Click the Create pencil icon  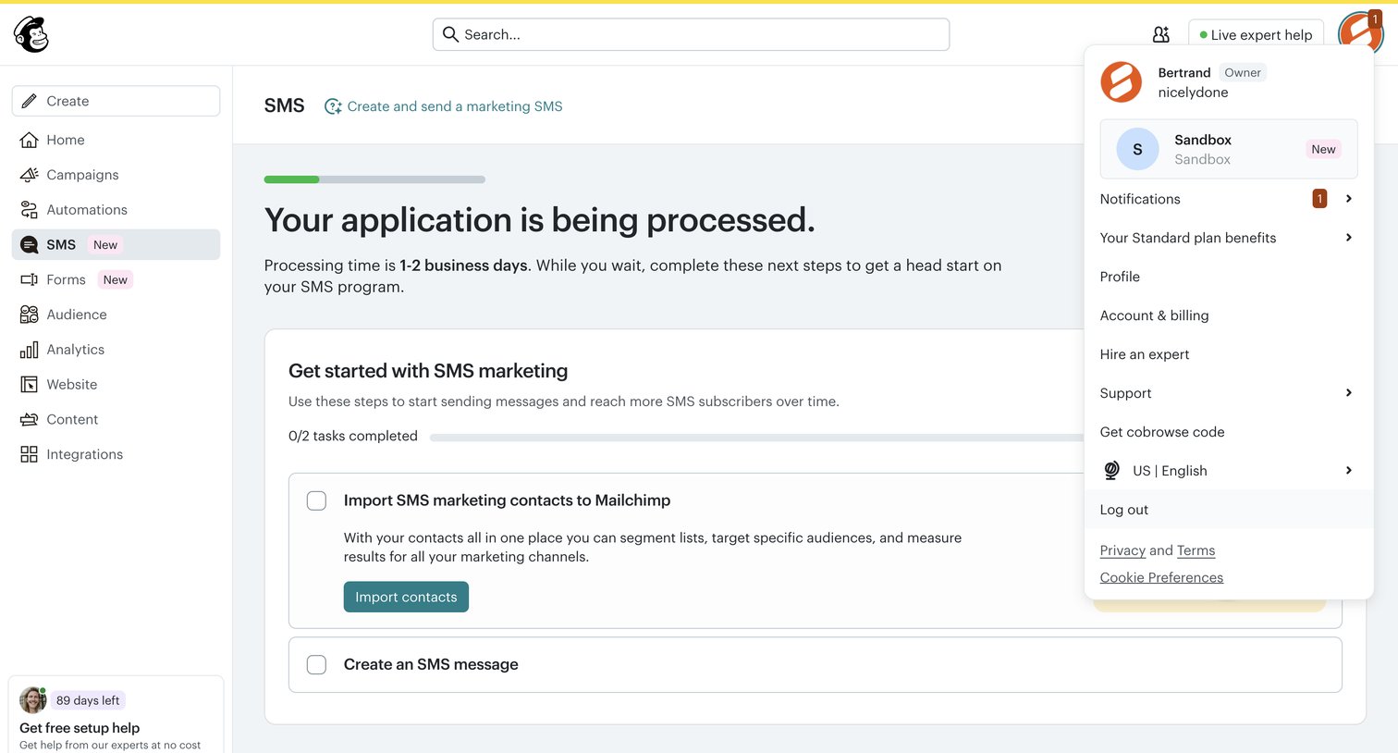[30, 101]
